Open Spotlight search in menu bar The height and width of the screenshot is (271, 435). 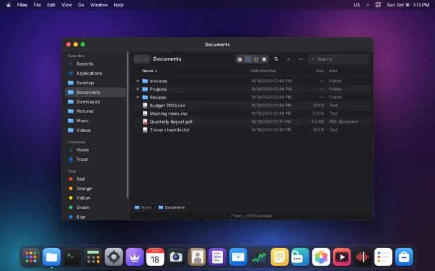tap(367, 5)
